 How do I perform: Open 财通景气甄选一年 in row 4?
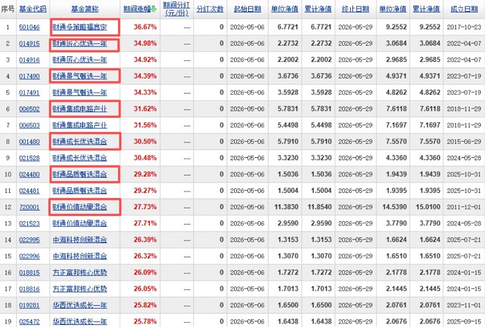click(x=80, y=76)
